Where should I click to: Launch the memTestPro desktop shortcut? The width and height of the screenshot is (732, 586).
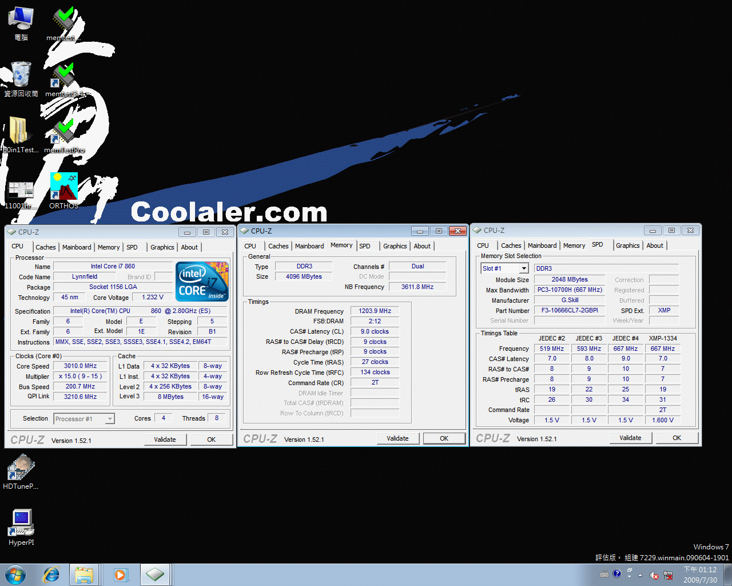click(x=64, y=135)
